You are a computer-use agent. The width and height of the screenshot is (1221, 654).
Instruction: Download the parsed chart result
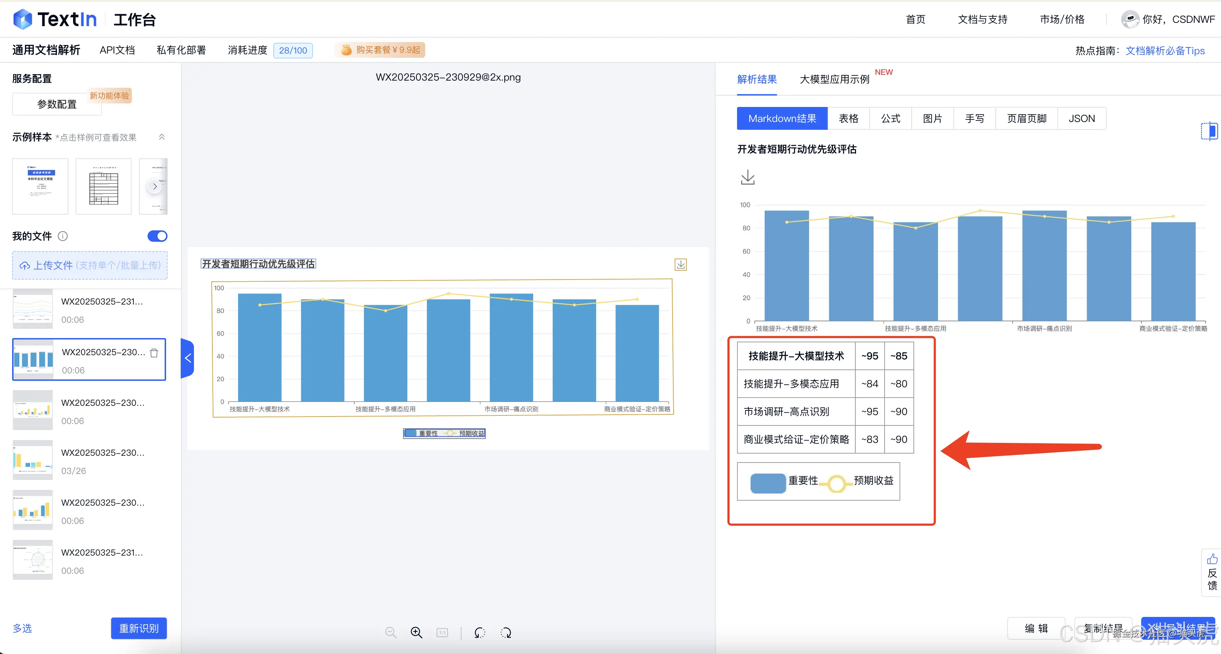pos(747,178)
